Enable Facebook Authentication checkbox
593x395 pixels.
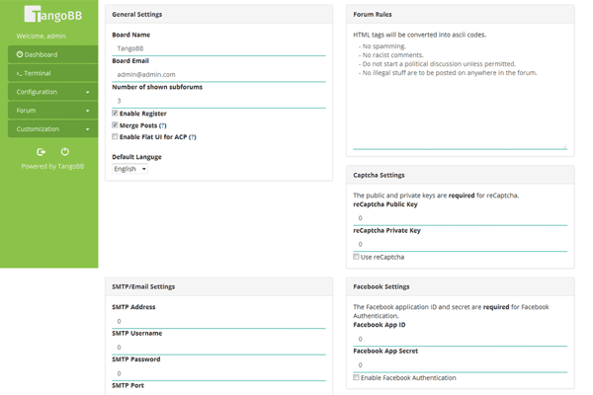click(357, 378)
